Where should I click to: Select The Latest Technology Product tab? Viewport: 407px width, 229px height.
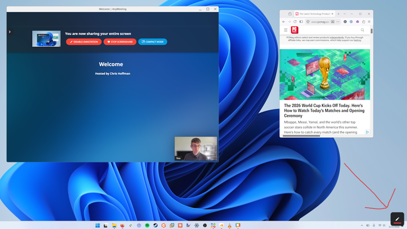(314, 14)
